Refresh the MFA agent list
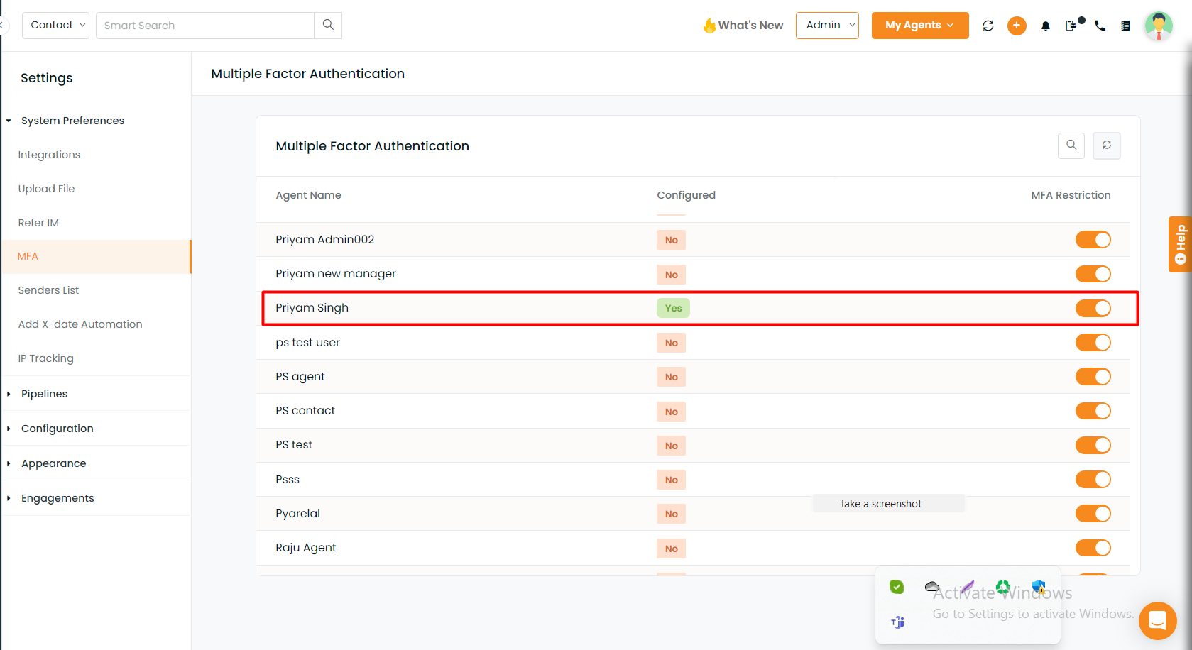Screen dimensions: 1192x650 pyautogui.click(x=1106, y=145)
